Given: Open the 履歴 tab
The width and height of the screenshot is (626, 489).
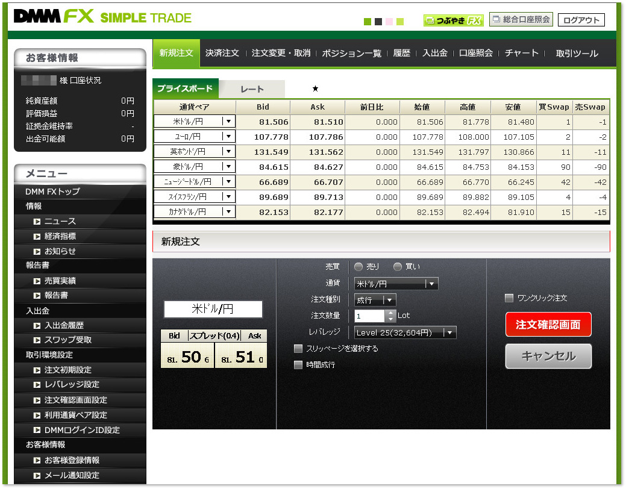Looking at the screenshot, I should tap(402, 53).
